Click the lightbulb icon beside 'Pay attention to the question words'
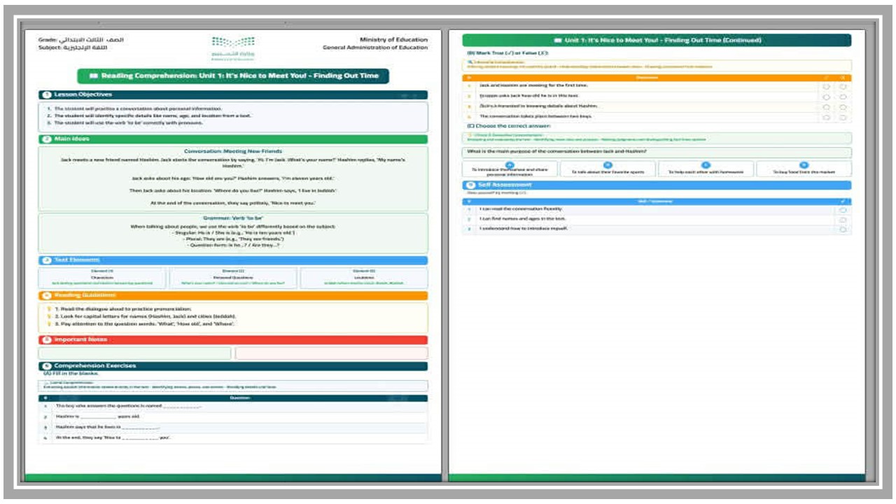The image size is (896, 504). pos(48,324)
